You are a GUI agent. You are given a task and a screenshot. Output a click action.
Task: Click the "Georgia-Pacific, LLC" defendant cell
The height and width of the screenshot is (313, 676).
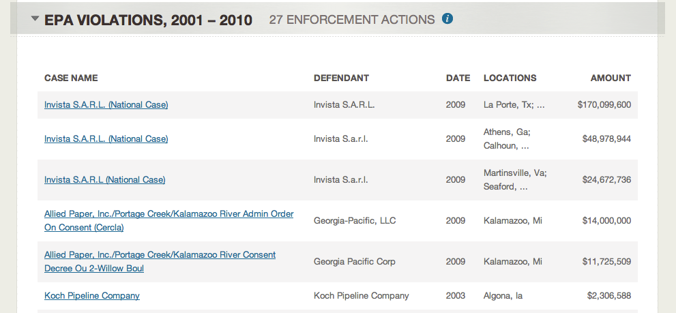[355, 221]
